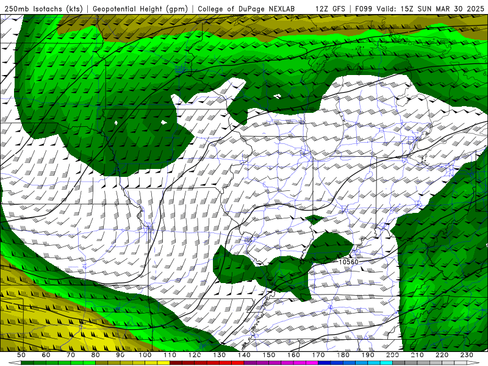Click the "F099" forecast hour label
This screenshot has height=366, width=488.
[x=364, y=9]
